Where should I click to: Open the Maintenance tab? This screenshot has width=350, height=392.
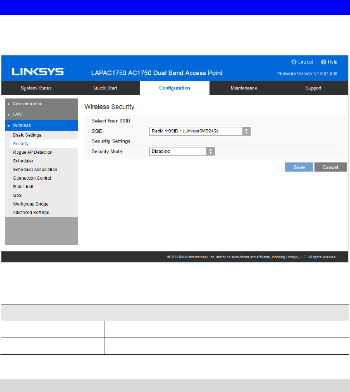pos(244,88)
